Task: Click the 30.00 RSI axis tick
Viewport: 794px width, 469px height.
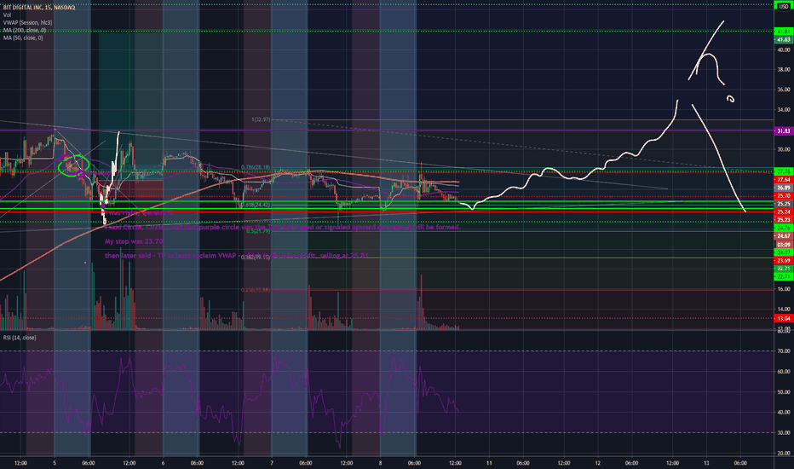Action: coord(784,433)
